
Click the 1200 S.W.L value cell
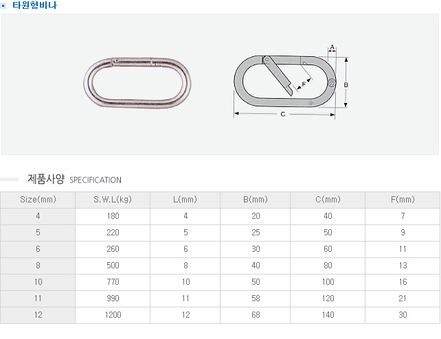tap(113, 315)
